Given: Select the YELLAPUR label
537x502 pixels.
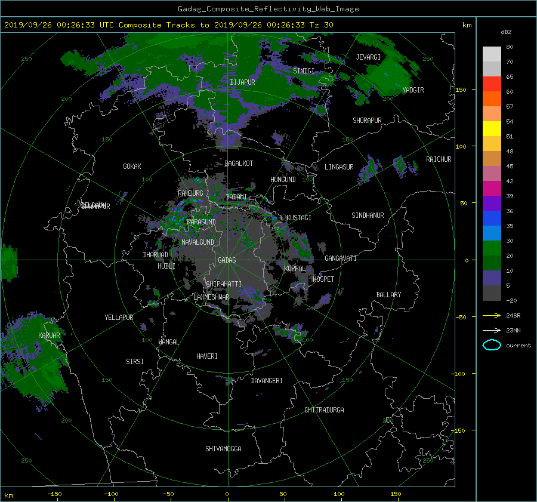Looking at the screenshot, I should [119, 318].
